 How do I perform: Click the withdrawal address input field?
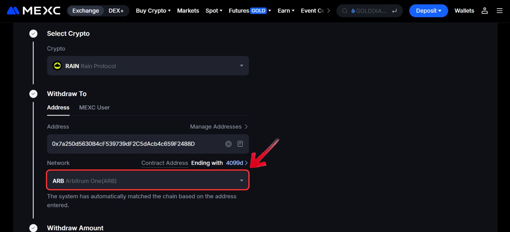134,144
